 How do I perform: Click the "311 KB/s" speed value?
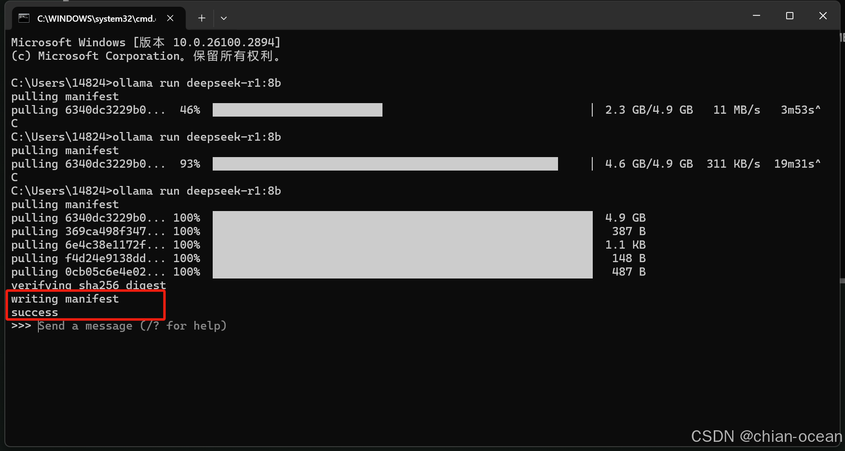pos(734,164)
